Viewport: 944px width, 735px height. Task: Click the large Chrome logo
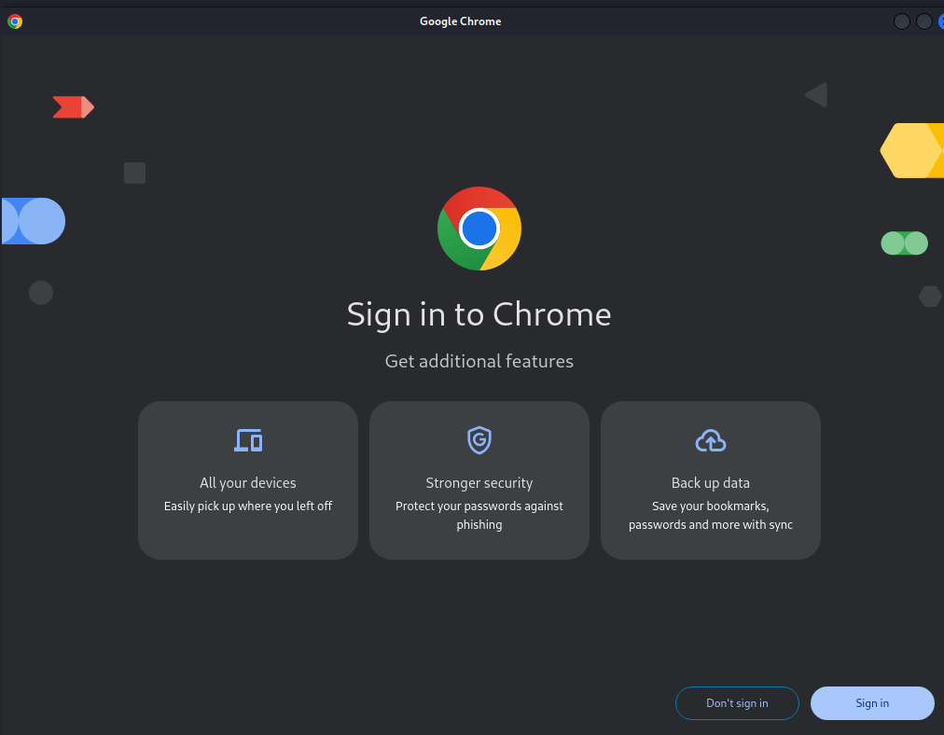click(x=479, y=229)
